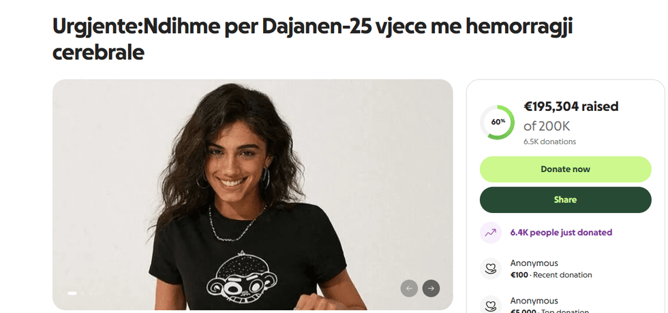
Task: Click the €195,304 raised amount
Action: click(571, 107)
